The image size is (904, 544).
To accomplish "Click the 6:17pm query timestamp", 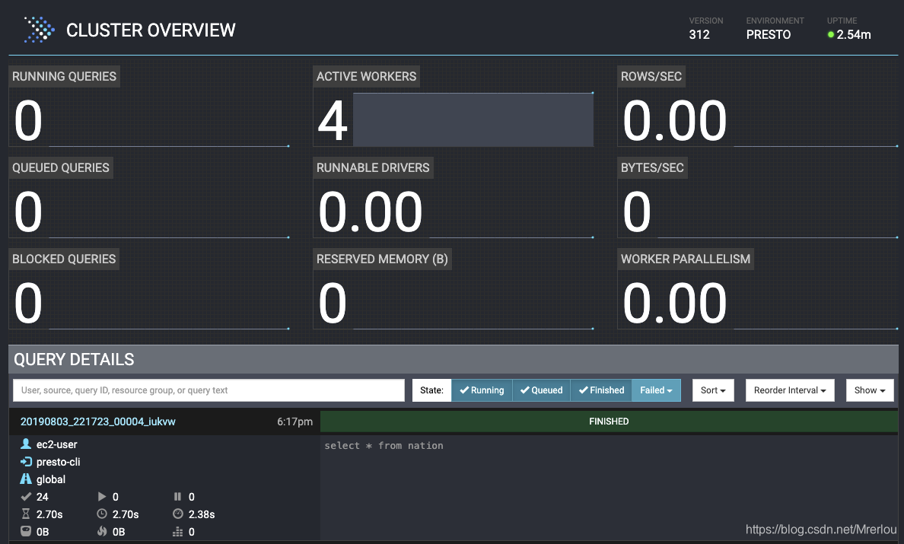I will point(294,422).
